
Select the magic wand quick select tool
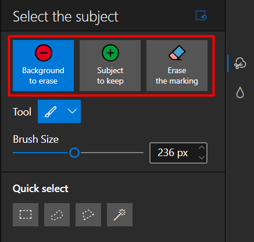point(120,215)
